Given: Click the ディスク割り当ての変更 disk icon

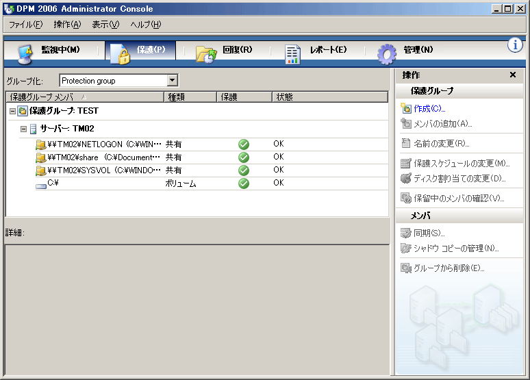Looking at the screenshot, I should (406, 178).
